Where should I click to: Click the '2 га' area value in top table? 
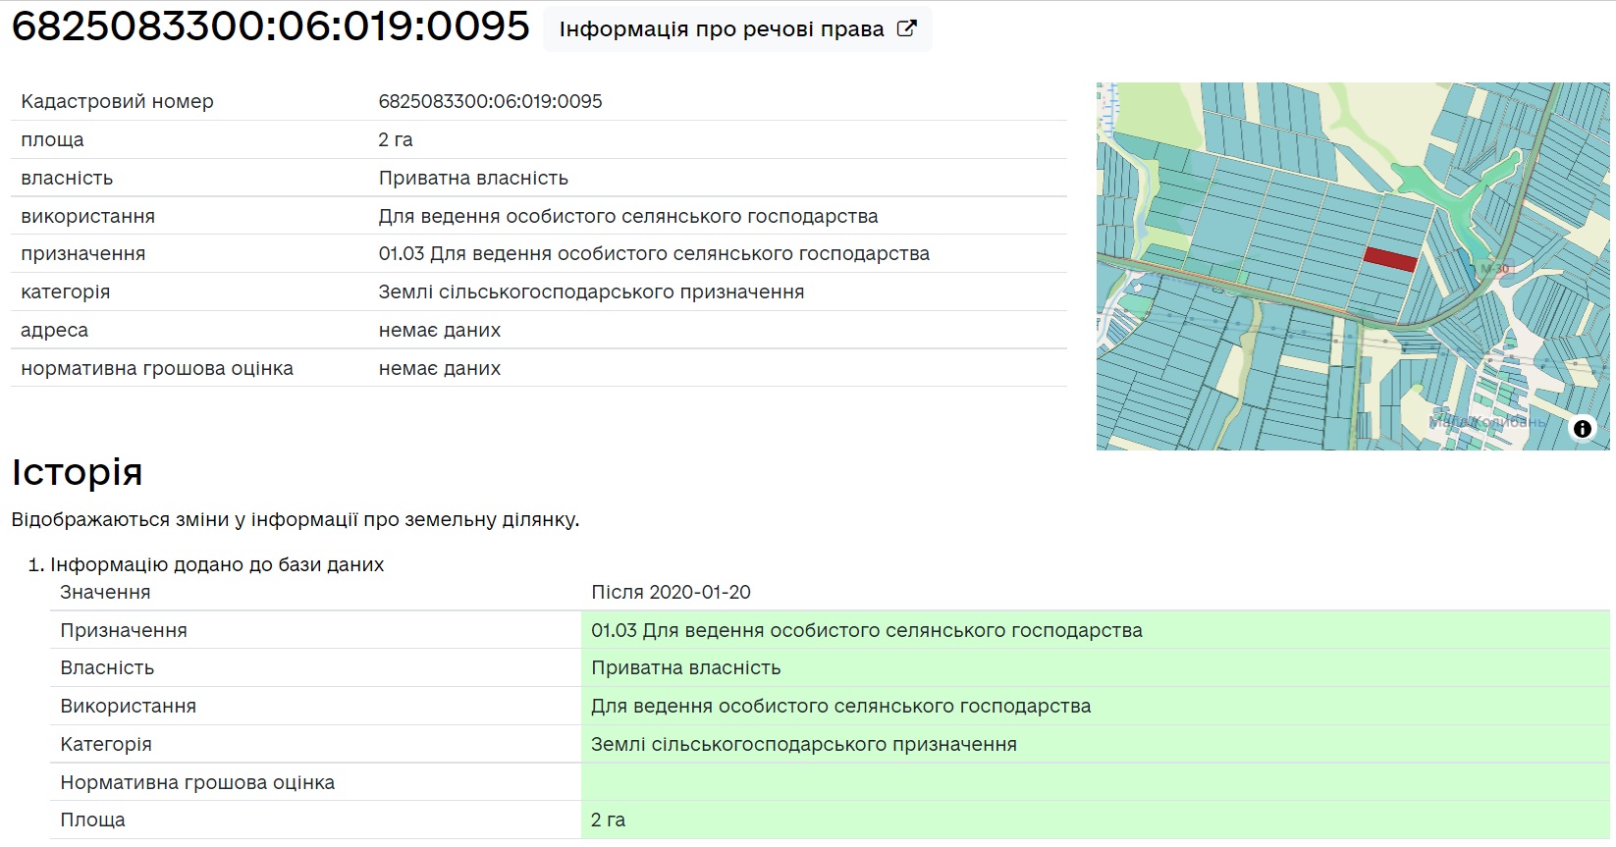[396, 139]
